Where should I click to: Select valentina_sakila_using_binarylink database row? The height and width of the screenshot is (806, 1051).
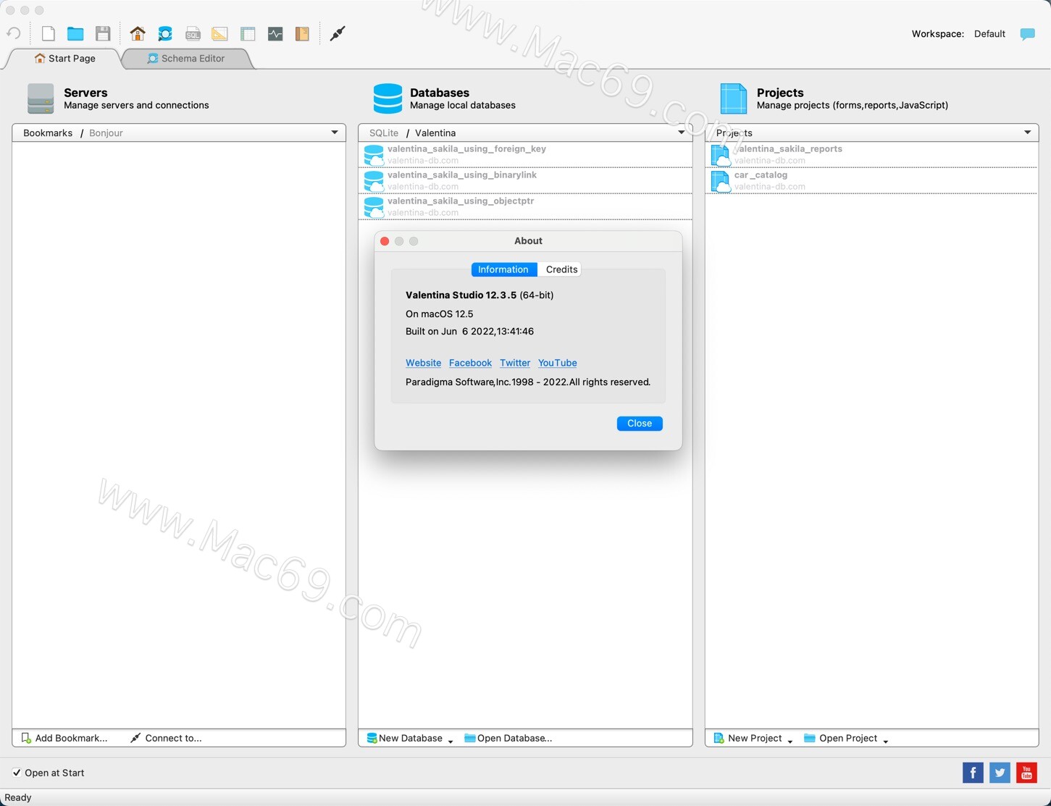click(525, 181)
